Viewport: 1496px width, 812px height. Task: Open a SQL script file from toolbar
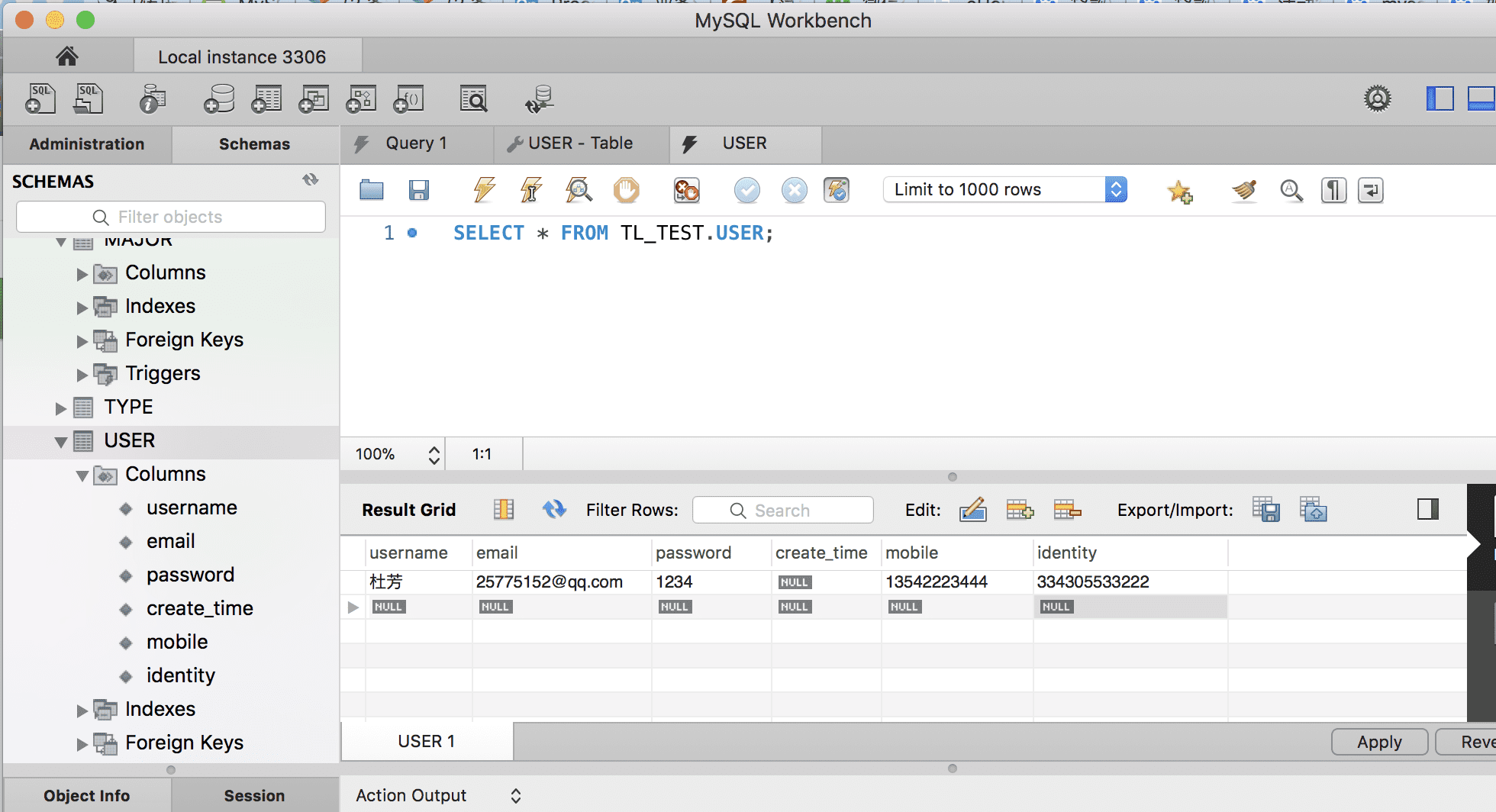(x=87, y=98)
